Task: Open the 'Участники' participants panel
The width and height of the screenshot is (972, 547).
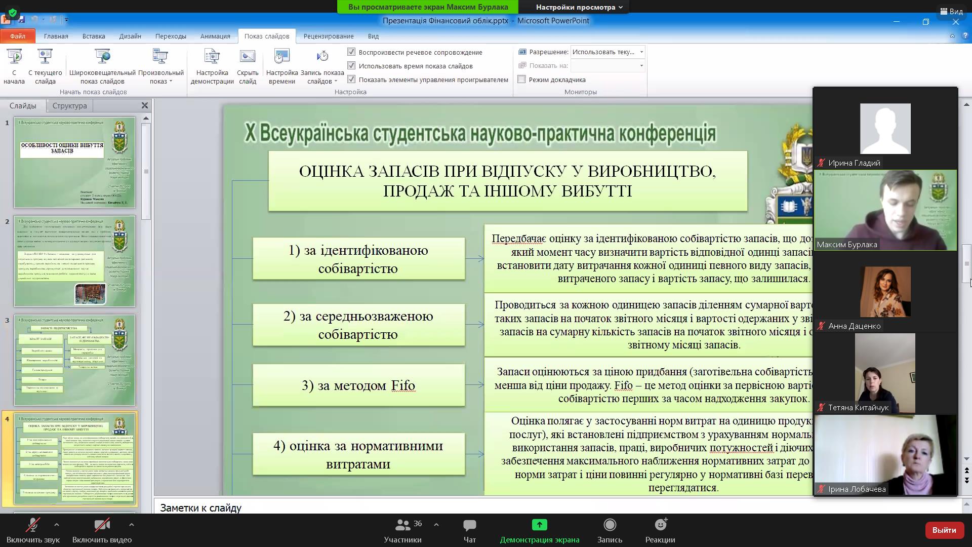Action: point(403,525)
